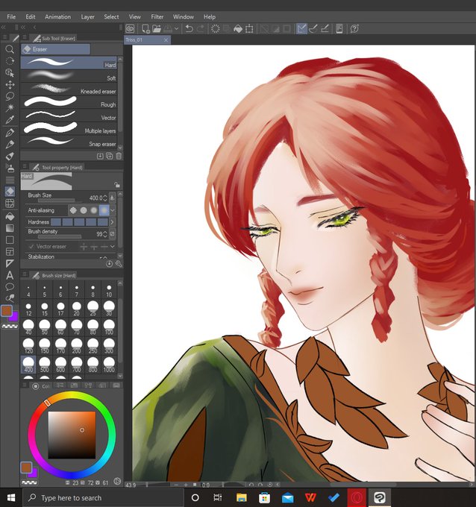476x507 pixels.
Task: Select the Ruler tool
Action: [x=10, y=263]
